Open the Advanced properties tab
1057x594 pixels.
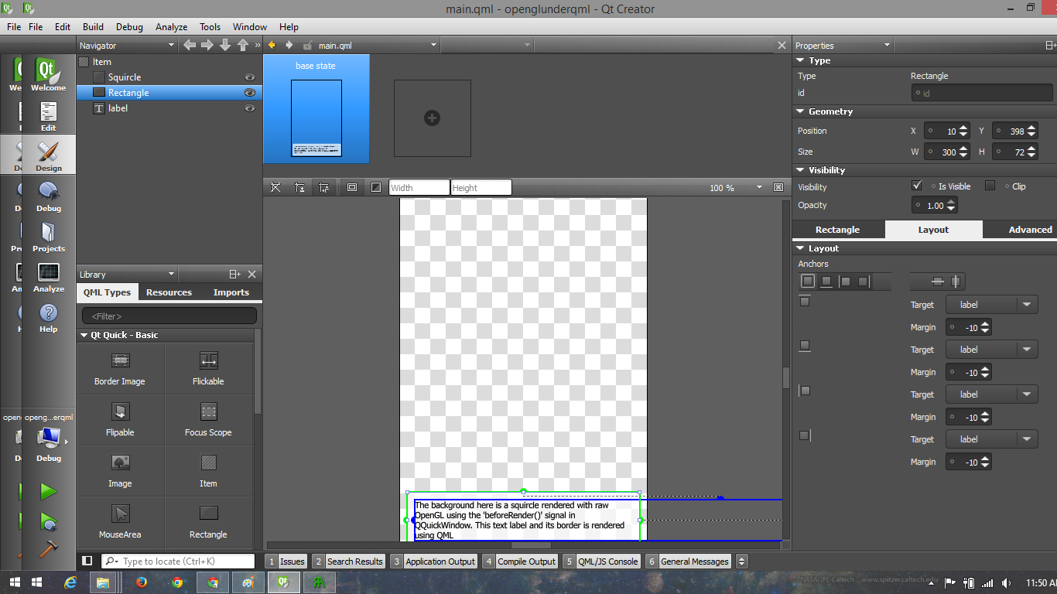1030,230
